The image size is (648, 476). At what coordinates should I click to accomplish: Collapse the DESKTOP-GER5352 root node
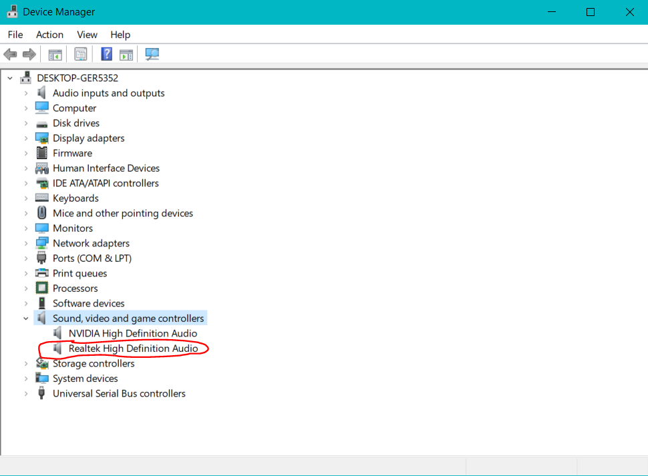click(x=10, y=78)
